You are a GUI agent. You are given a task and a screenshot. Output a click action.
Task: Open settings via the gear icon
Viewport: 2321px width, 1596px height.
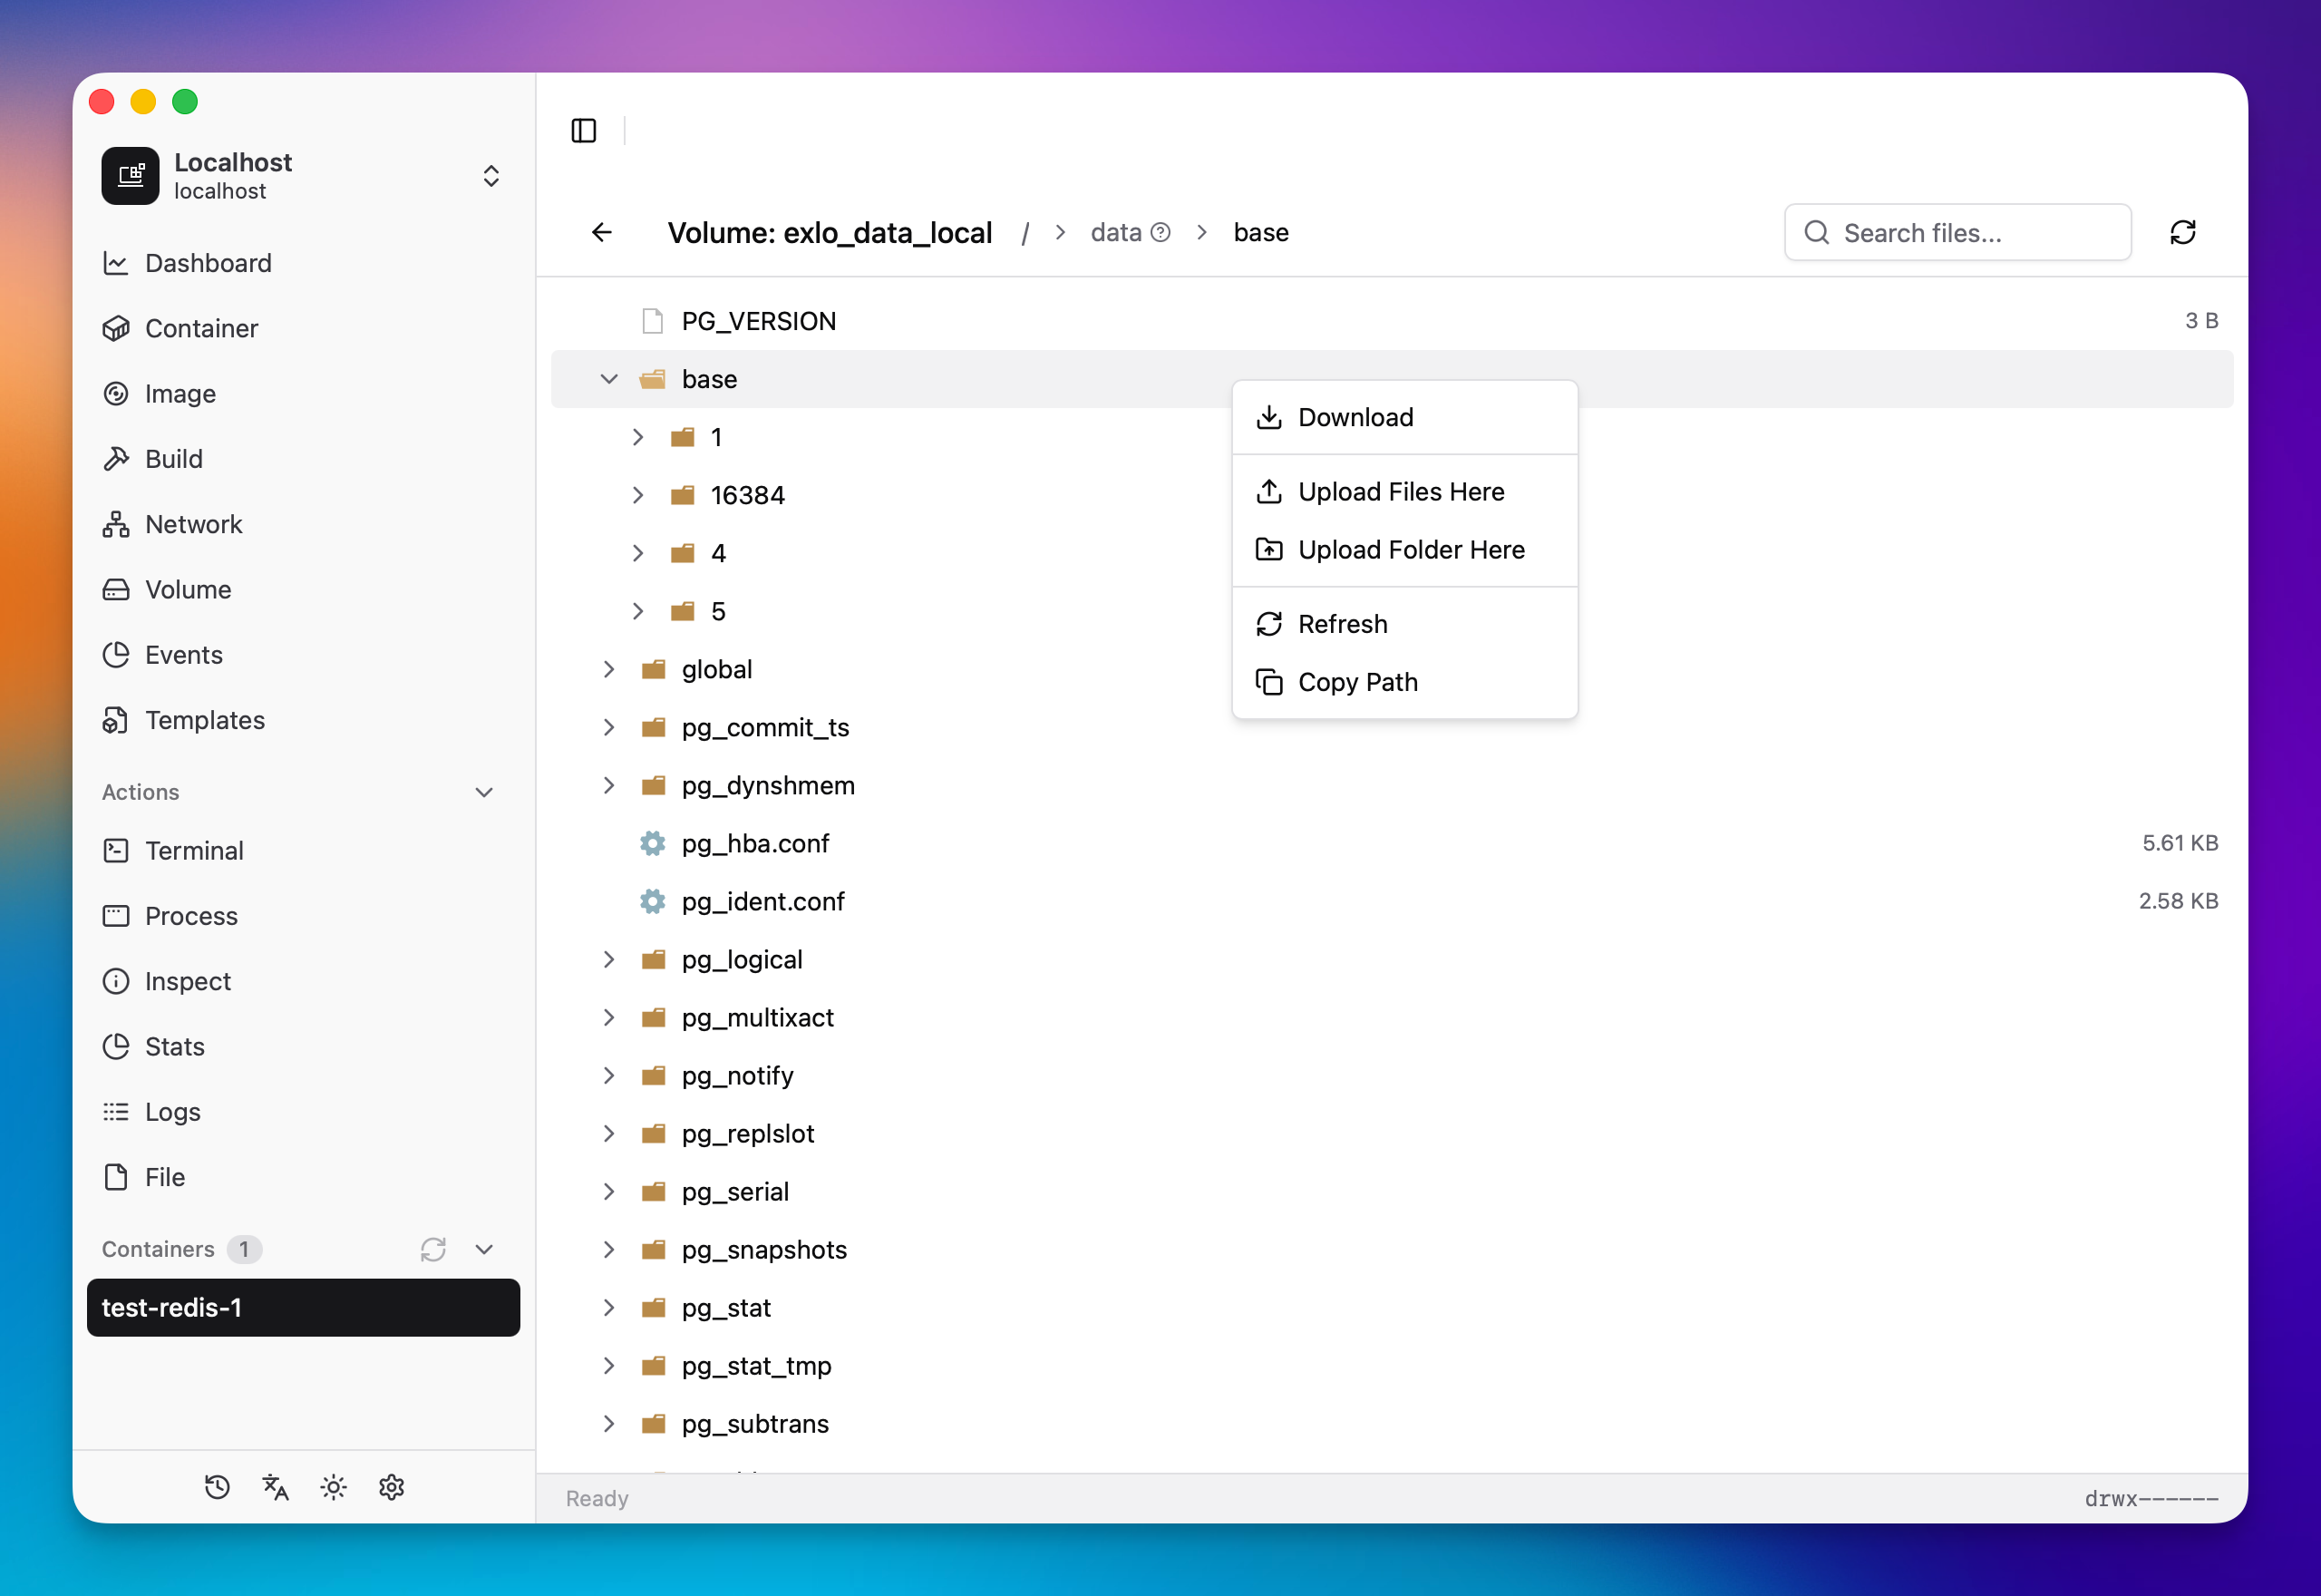(x=391, y=1487)
